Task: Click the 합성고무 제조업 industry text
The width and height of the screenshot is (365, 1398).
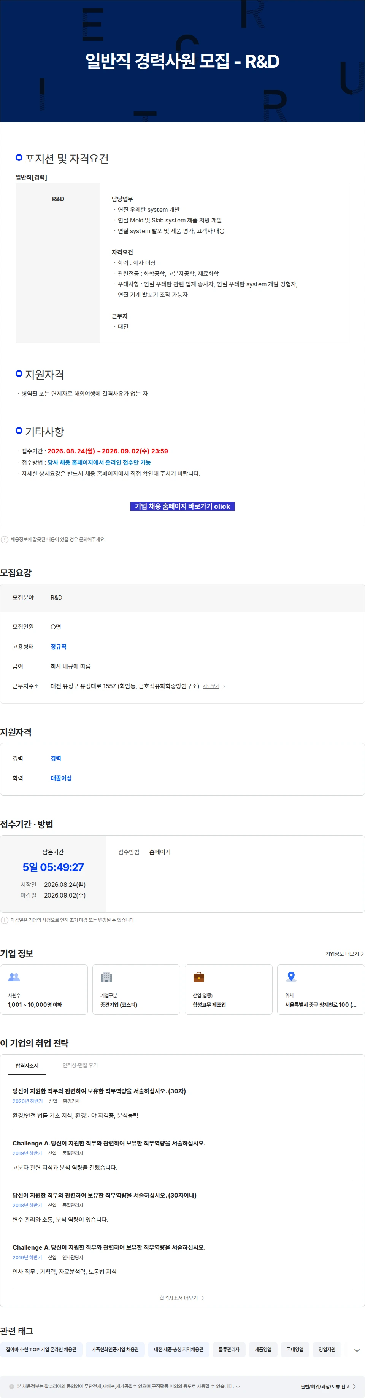Action: [209, 1004]
